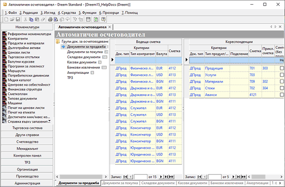
Task: Open the 1. Файл menu
Action: (11, 13)
